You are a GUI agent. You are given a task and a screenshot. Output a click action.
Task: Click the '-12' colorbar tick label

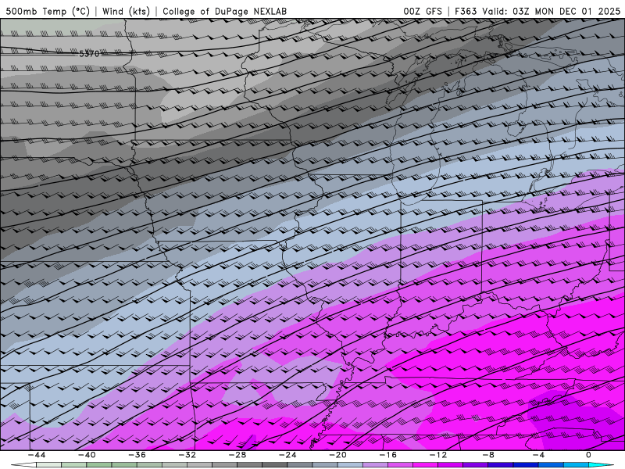click(438, 455)
